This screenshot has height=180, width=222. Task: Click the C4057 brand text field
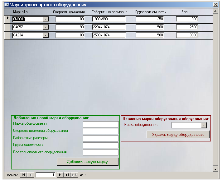(x=28, y=27)
